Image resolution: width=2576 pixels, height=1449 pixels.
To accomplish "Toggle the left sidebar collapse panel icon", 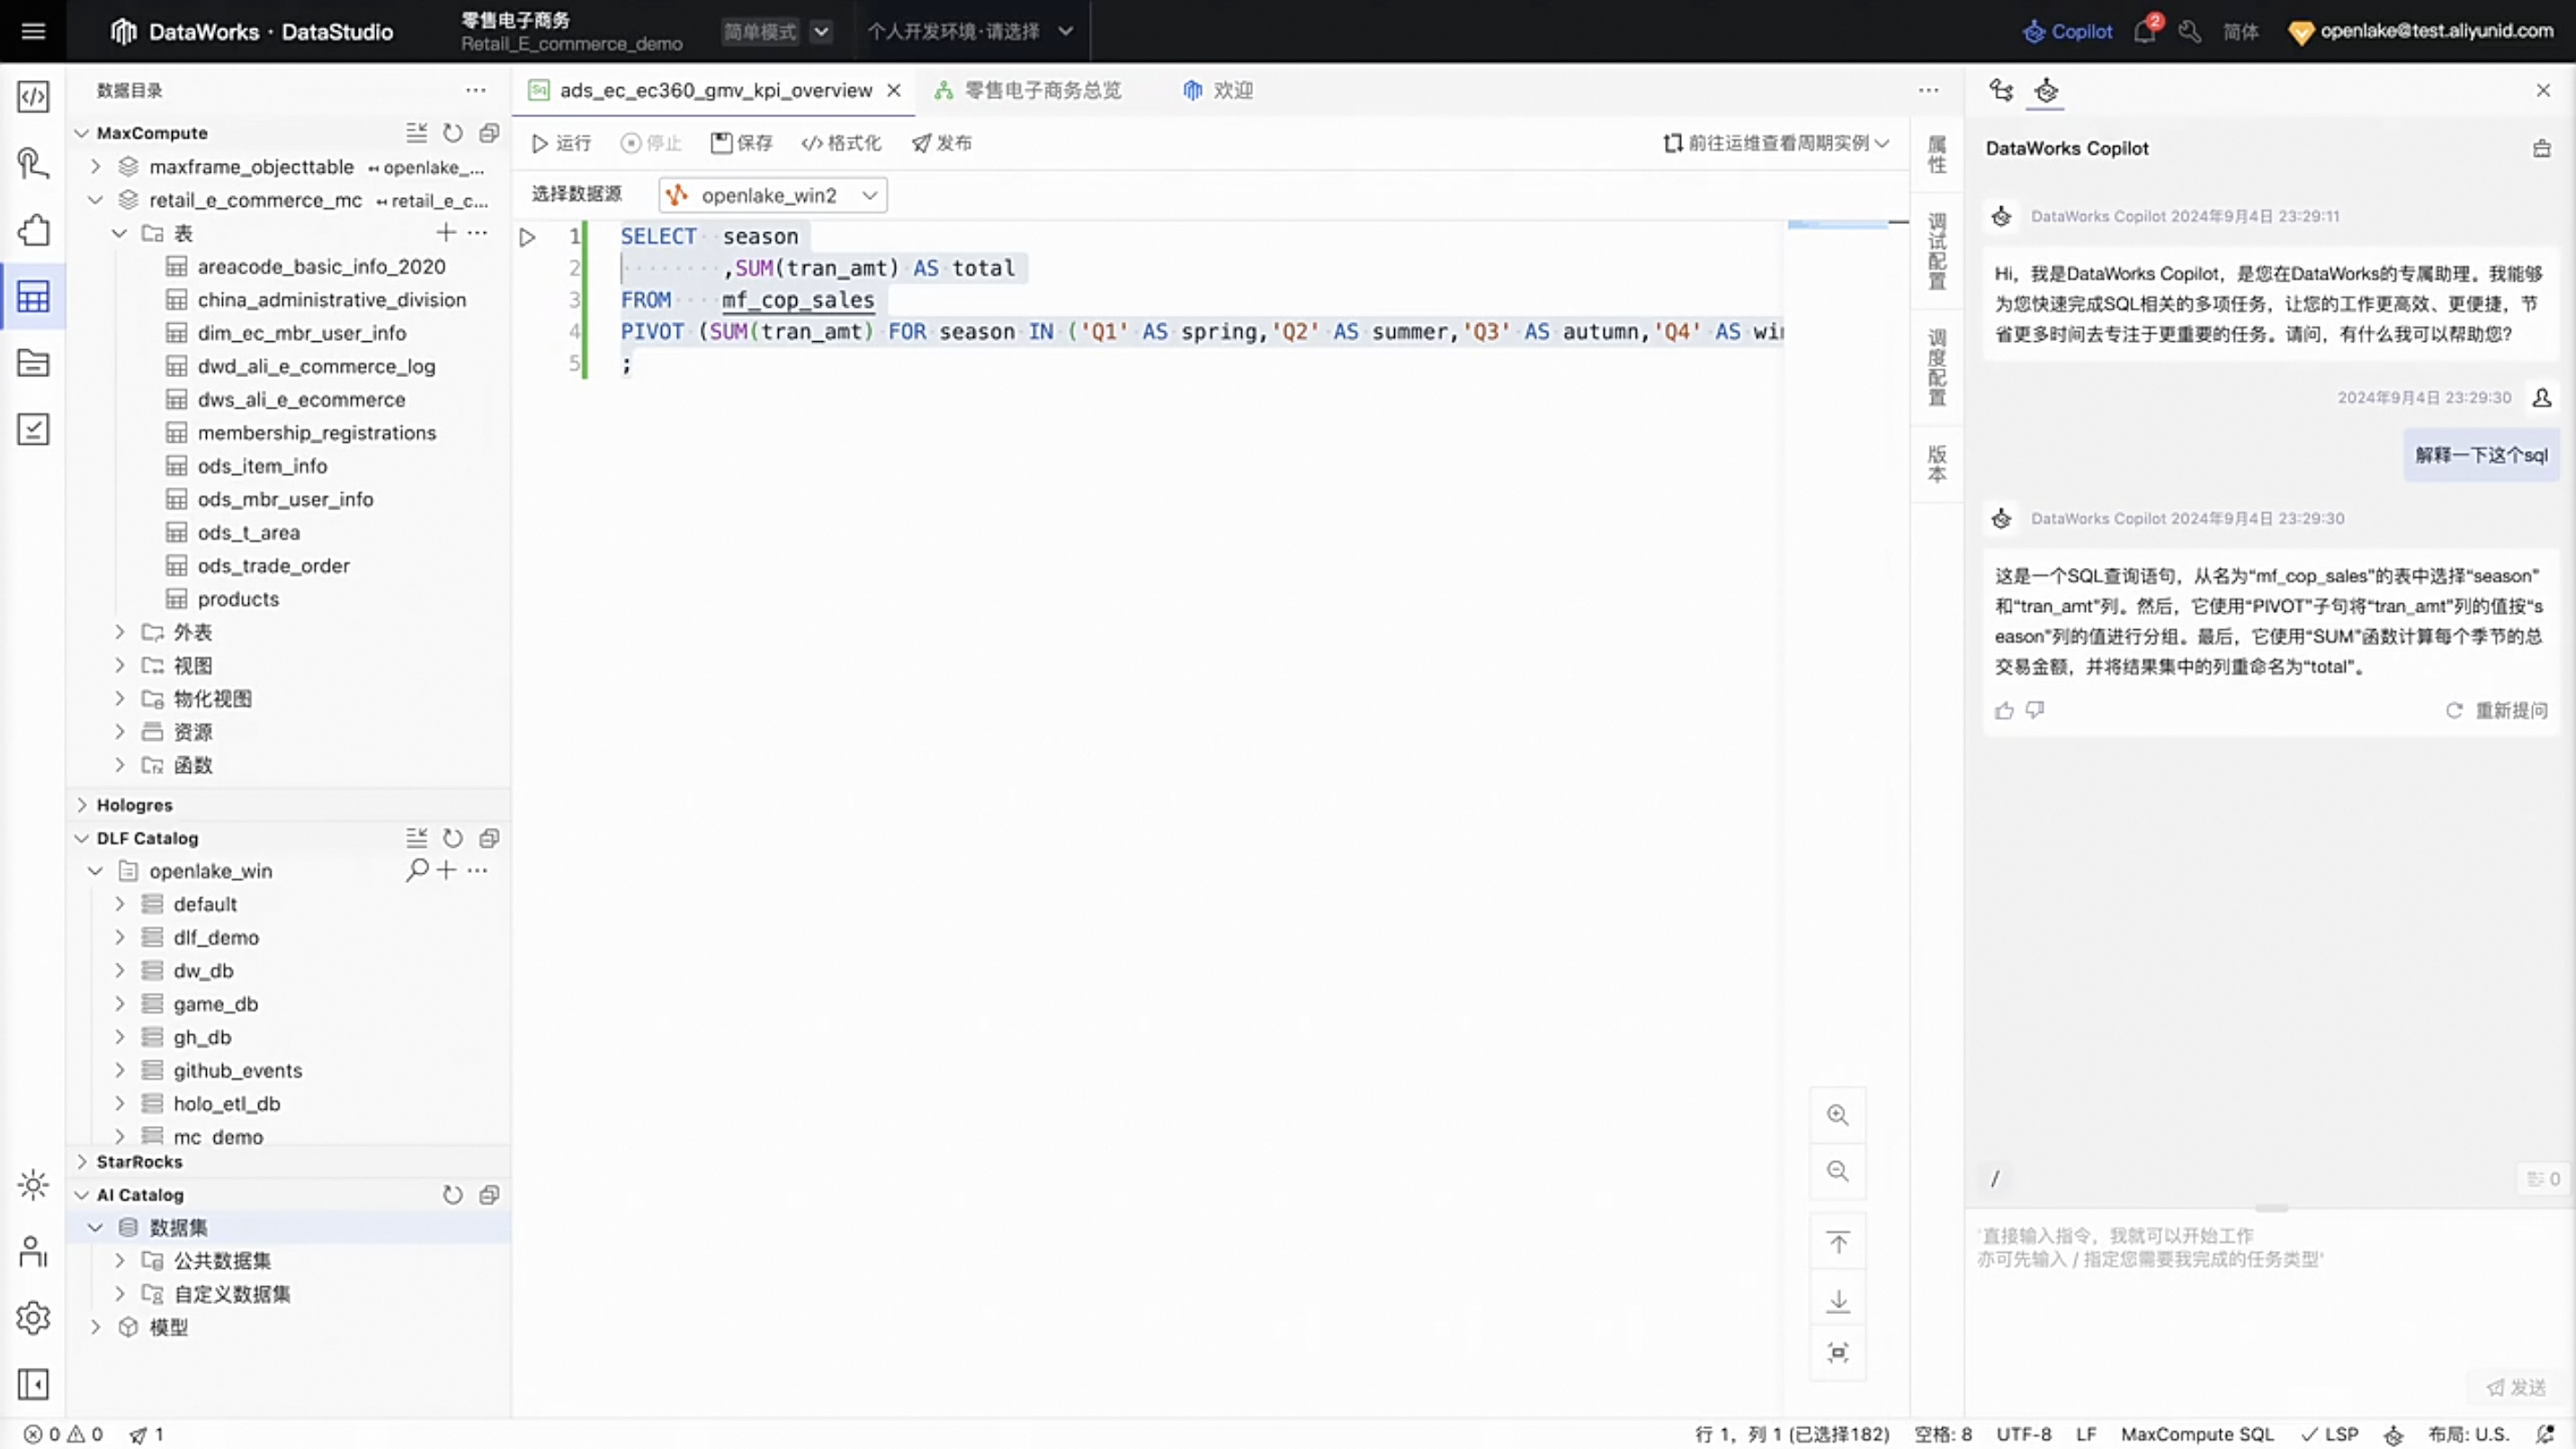I will click(x=33, y=1384).
